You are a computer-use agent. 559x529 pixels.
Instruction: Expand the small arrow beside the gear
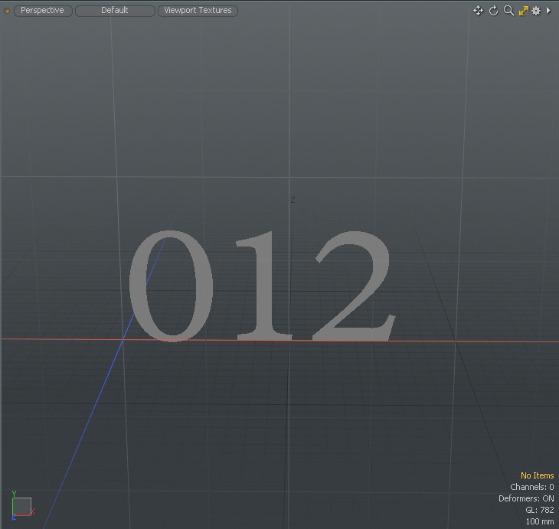point(548,11)
